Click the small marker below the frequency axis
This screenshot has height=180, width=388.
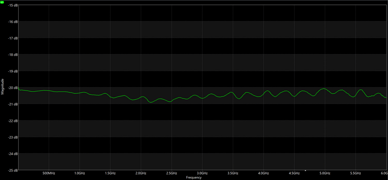point(305,171)
